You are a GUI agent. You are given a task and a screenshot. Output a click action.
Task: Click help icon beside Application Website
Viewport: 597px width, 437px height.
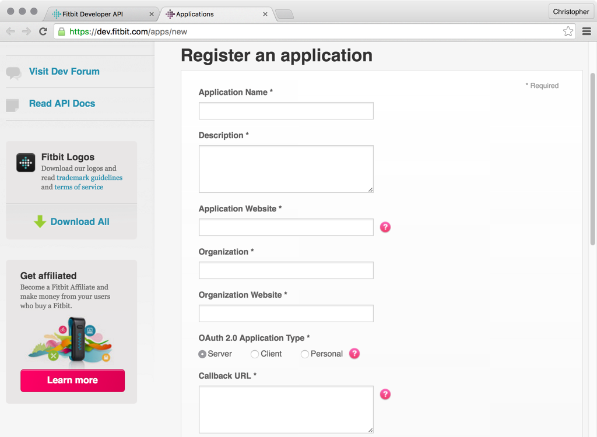tap(385, 227)
